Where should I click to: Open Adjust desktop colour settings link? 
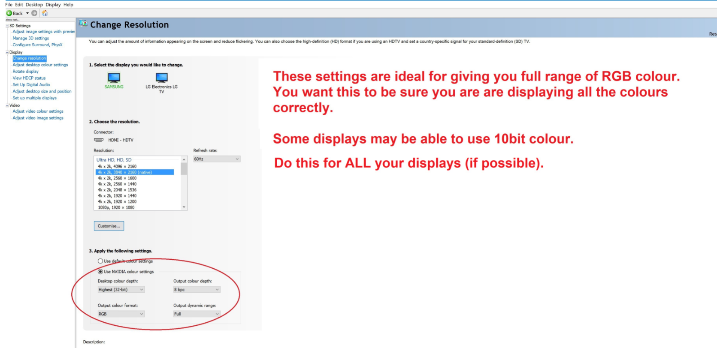40,65
